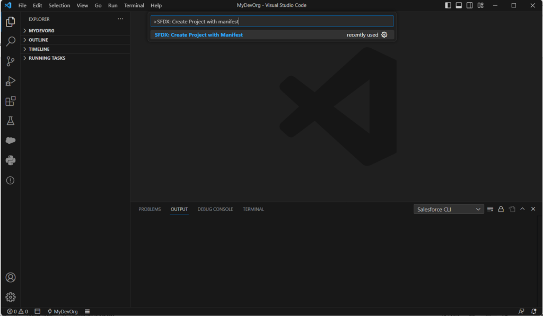
Task: Toggle the primary side bar layout button
Action: (x=448, y=5)
